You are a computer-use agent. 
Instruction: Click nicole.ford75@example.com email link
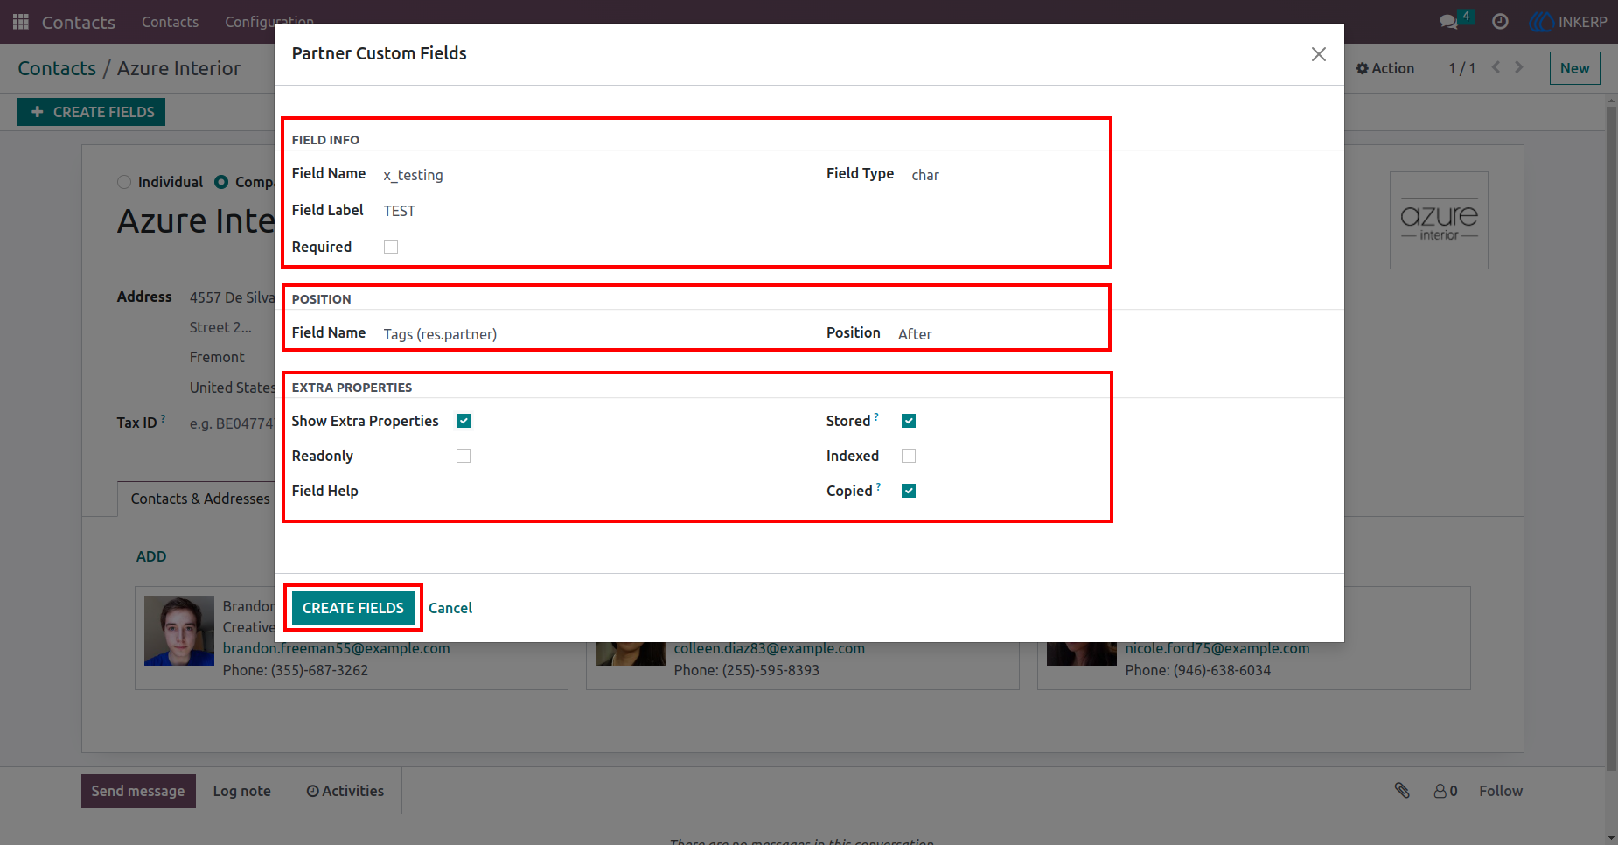click(1217, 648)
